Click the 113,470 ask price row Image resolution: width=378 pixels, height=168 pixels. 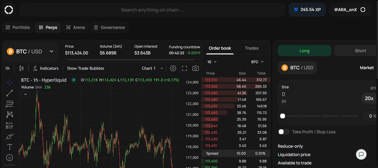coord(236,106)
